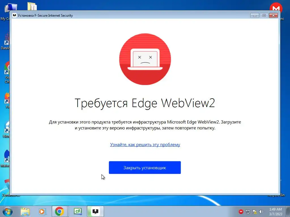Select the Firefox desktop shortcut

click(x=7, y=101)
